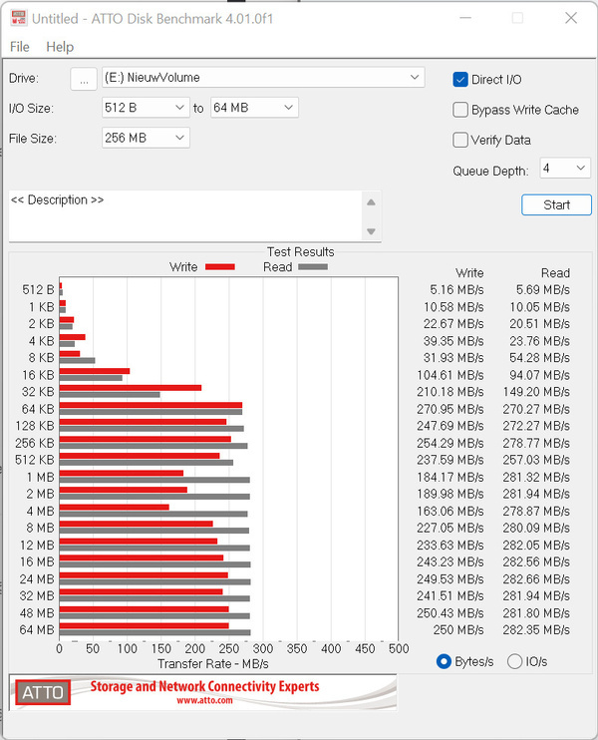
Task: Click the '4 MB' chart row label
Action: [40, 511]
